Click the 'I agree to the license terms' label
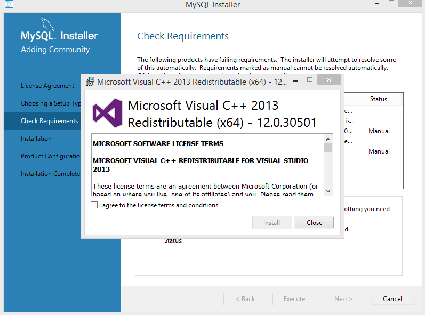The image size is (425, 315). tap(158, 205)
